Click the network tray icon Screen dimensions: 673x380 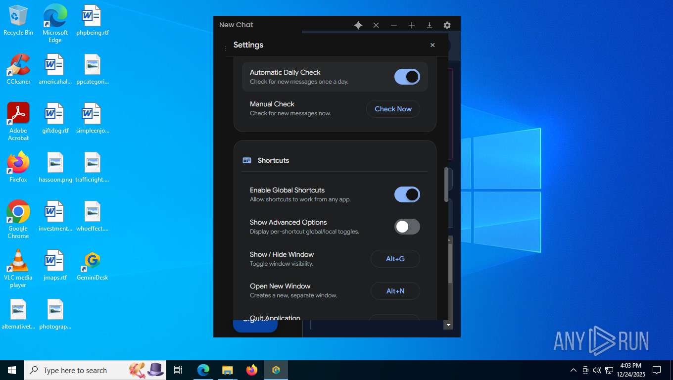pos(609,370)
